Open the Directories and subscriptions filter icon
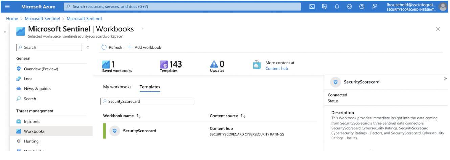 click(324, 7)
